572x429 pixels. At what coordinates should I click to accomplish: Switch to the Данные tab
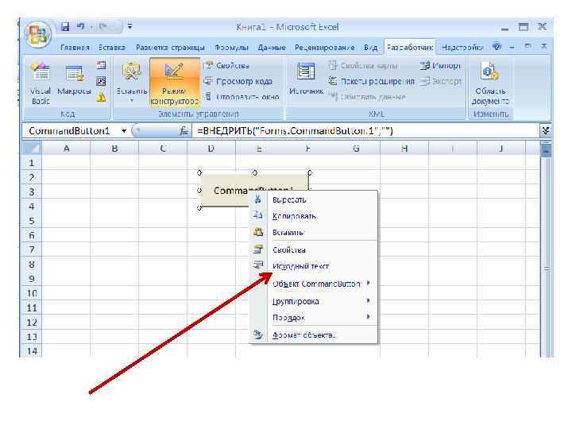click(x=272, y=48)
